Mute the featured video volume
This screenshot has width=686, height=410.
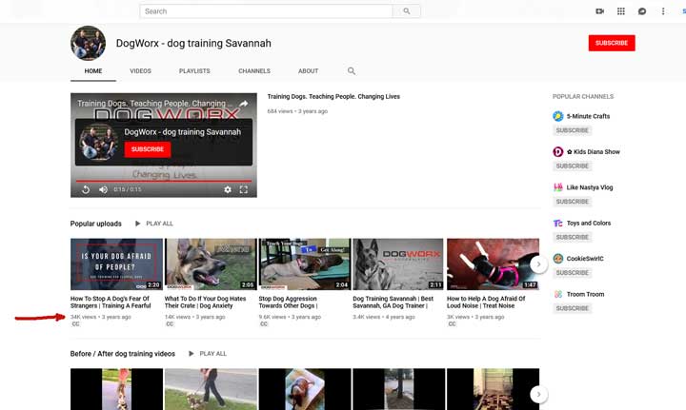point(103,189)
